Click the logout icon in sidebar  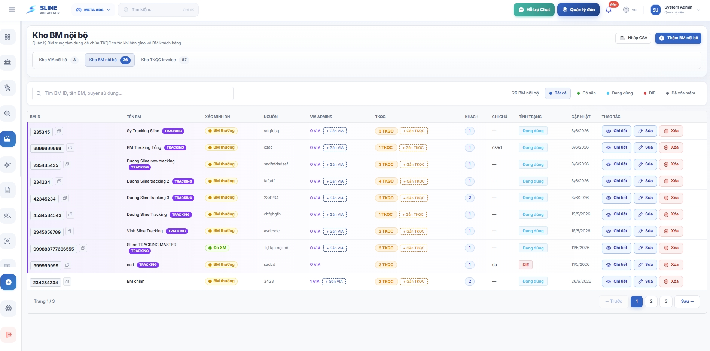[8, 335]
